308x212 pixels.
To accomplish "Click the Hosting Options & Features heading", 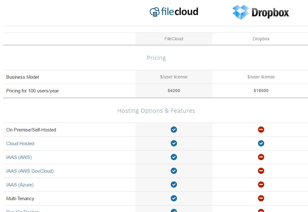I will 156,111.
